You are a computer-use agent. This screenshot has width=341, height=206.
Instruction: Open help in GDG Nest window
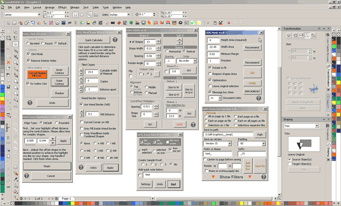click(x=259, y=98)
